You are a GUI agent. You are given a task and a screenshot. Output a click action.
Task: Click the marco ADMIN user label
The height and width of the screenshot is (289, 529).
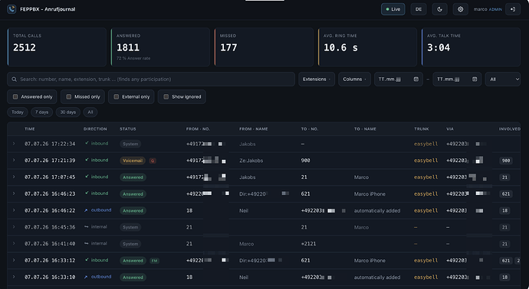pos(488,9)
